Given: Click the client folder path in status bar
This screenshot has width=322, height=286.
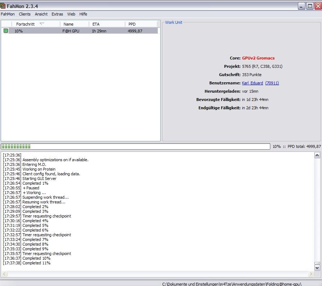Looking at the screenshot, I should tap(232, 284).
